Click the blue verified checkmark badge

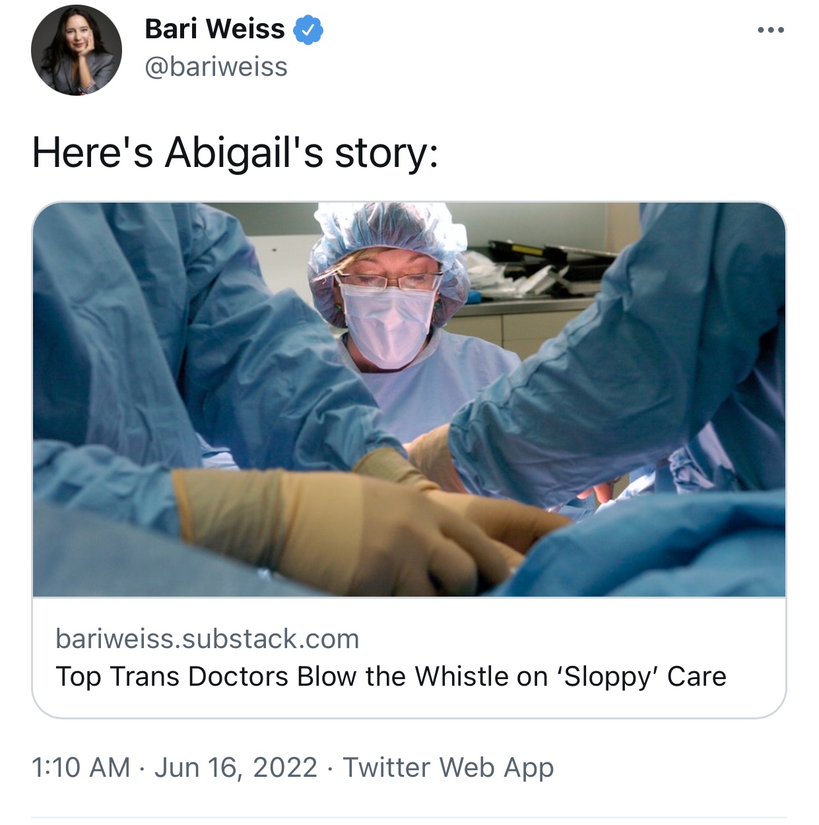pyautogui.click(x=308, y=30)
